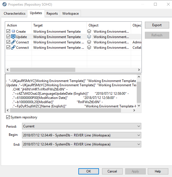Toggle the System repository checkbox
The height and width of the screenshot is (177, 172).
8,117
